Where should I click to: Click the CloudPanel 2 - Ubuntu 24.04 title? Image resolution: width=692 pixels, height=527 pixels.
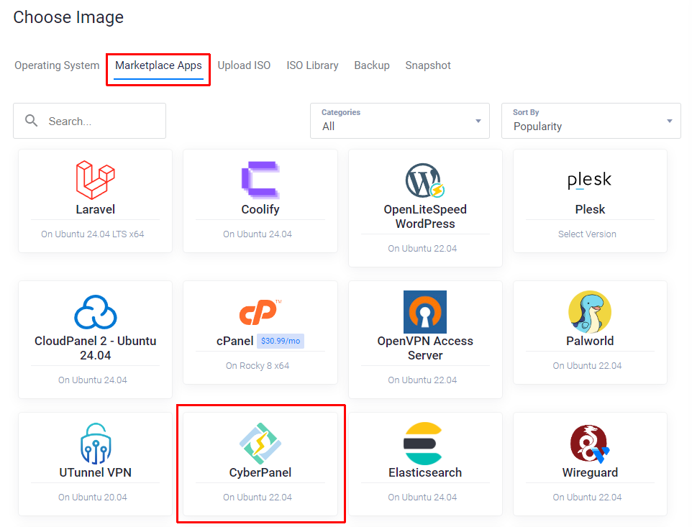point(96,348)
